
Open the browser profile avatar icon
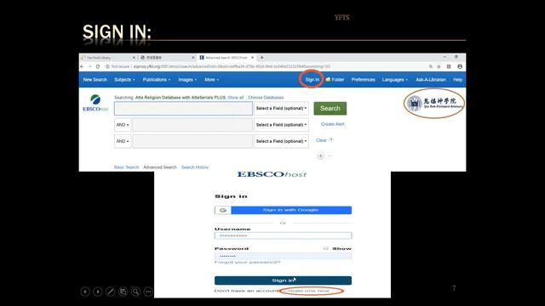tap(460, 66)
